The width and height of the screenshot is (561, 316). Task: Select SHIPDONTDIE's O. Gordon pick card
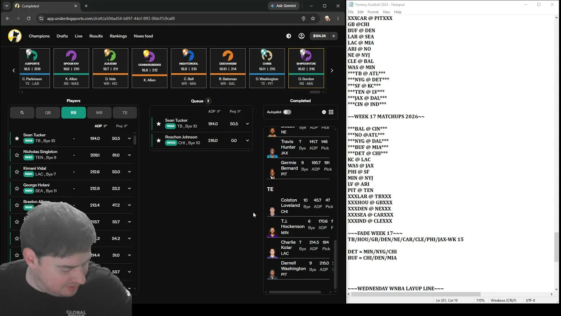pyautogui.click(x=306, y=68)
